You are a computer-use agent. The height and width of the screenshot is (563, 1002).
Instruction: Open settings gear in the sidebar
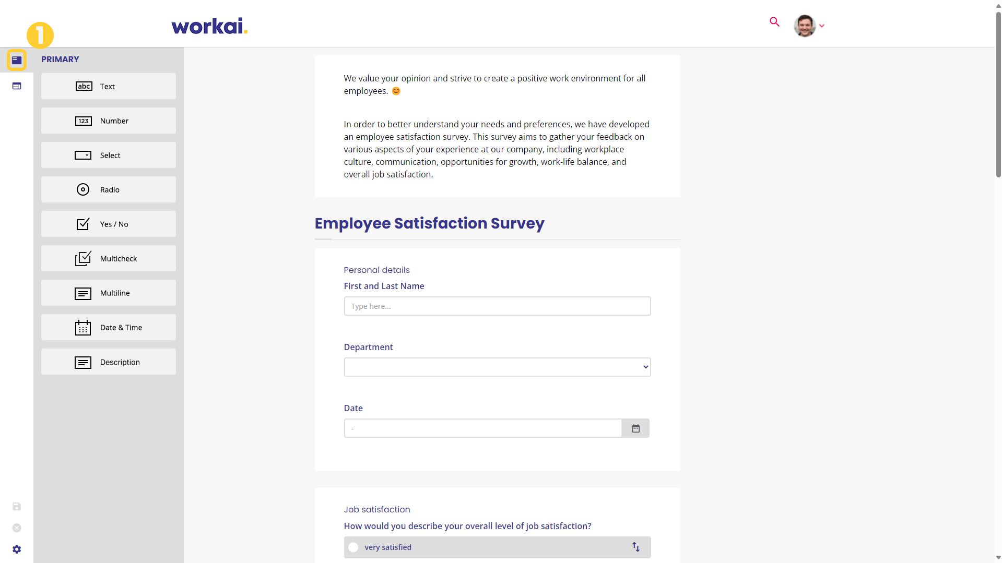point(17,549)
